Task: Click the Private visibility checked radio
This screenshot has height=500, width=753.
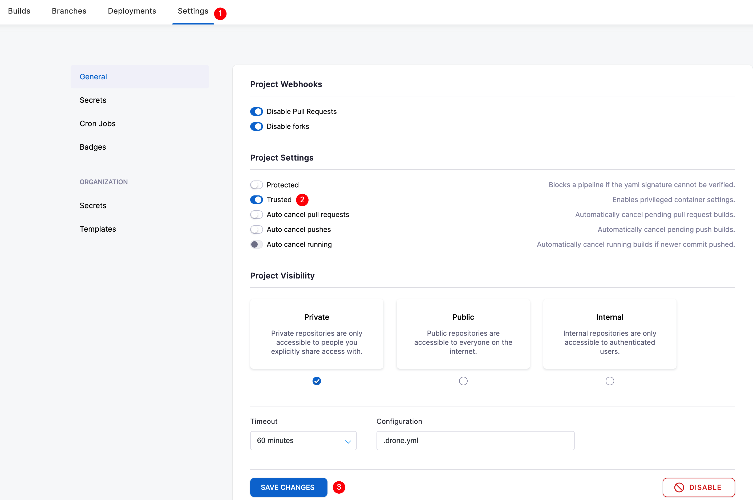Action: point(317,381)
